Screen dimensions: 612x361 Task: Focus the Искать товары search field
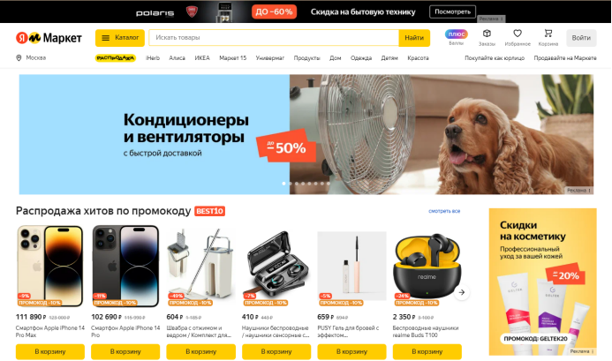click(x=274, y=38)
